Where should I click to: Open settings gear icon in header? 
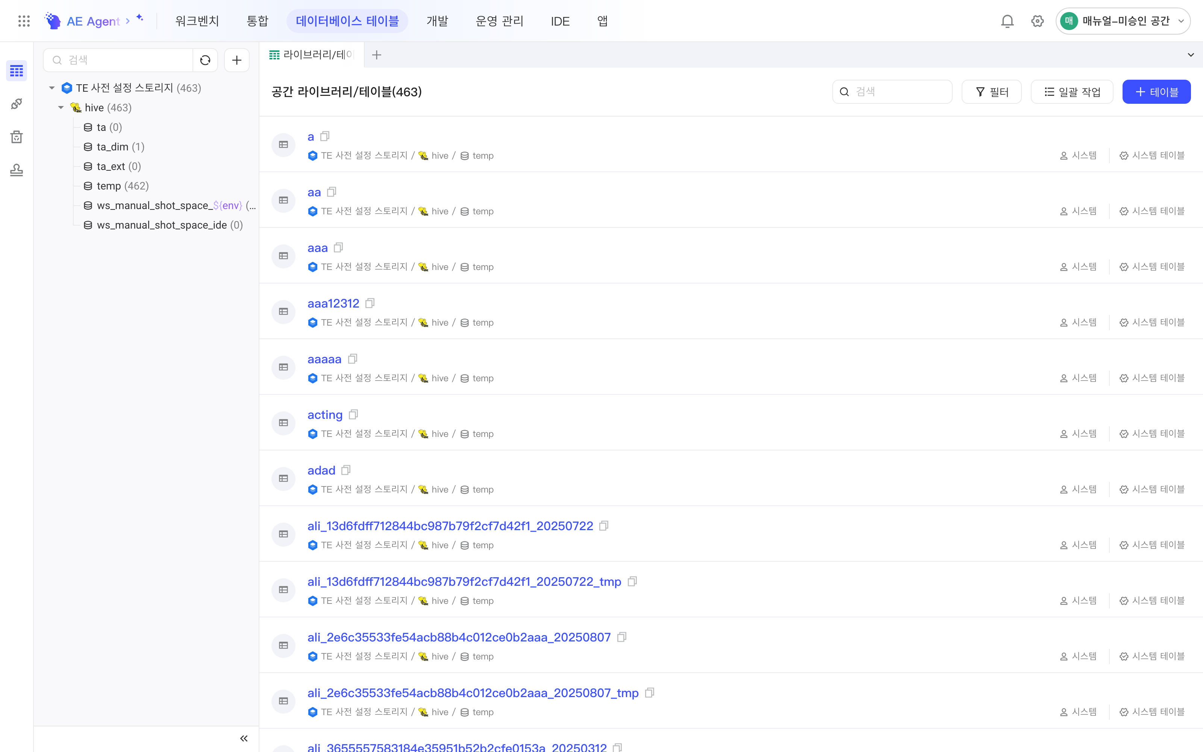click(x=1038, y=21)
